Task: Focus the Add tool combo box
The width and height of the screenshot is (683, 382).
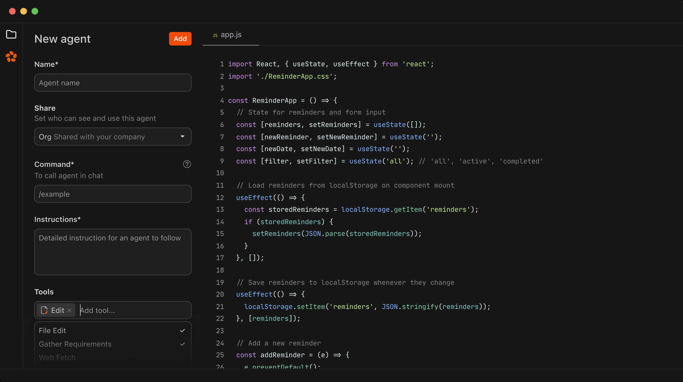Action: coord(134,310)
